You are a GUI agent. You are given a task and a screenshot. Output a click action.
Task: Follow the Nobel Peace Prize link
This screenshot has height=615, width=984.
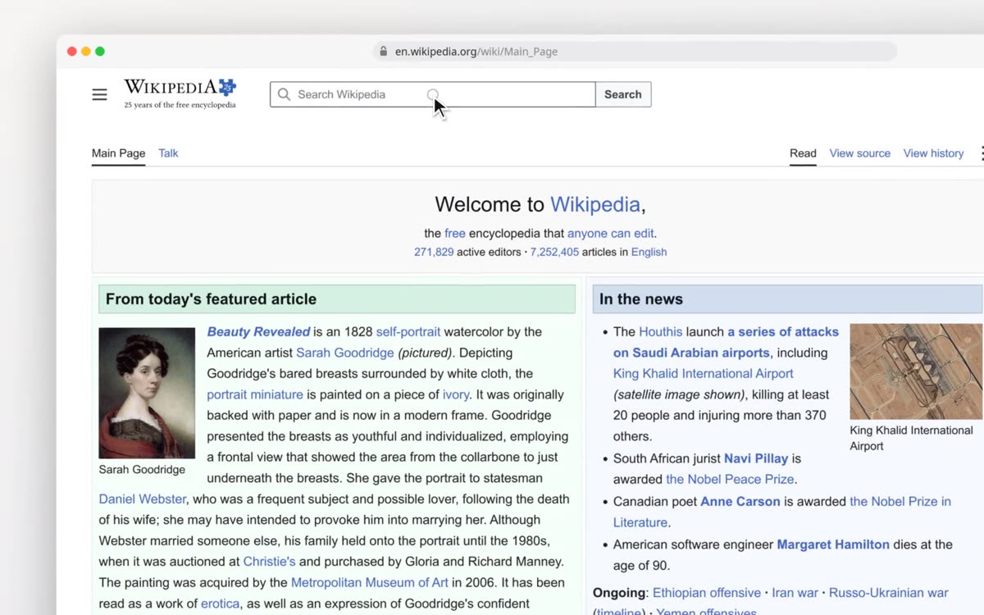pos(730,479)
